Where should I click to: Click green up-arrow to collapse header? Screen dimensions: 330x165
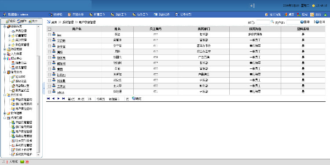[325, 14]
